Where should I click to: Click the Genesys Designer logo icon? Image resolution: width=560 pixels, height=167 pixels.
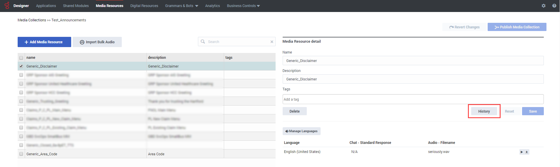[x=7, y=6]
